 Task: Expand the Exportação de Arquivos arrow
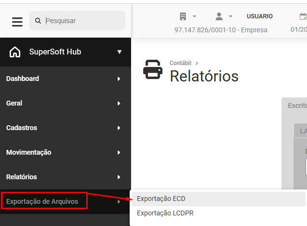119,202
